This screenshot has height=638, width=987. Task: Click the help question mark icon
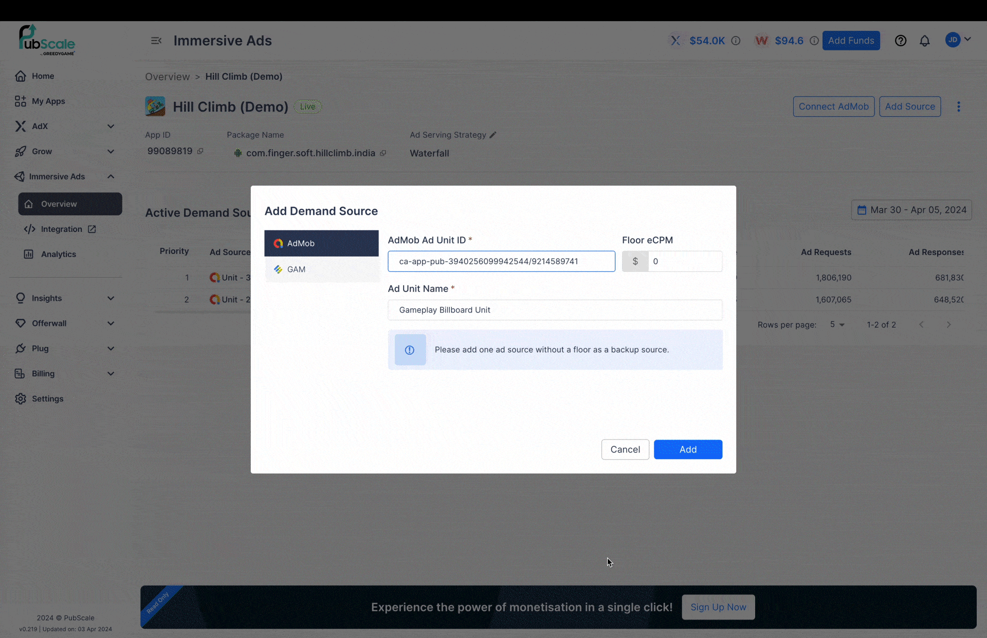[x=900, y=41]
